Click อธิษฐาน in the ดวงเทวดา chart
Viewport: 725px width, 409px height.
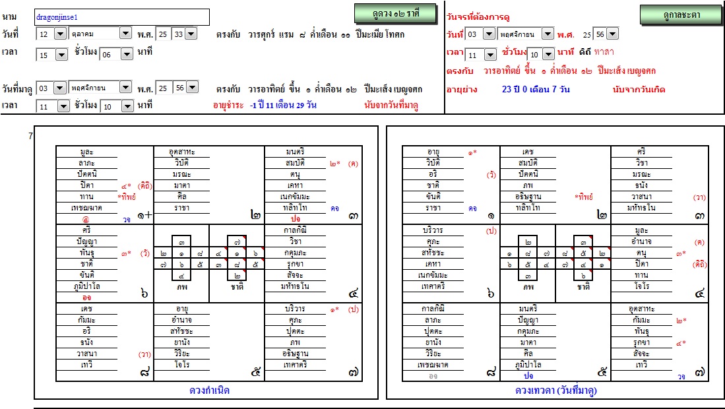528,197
